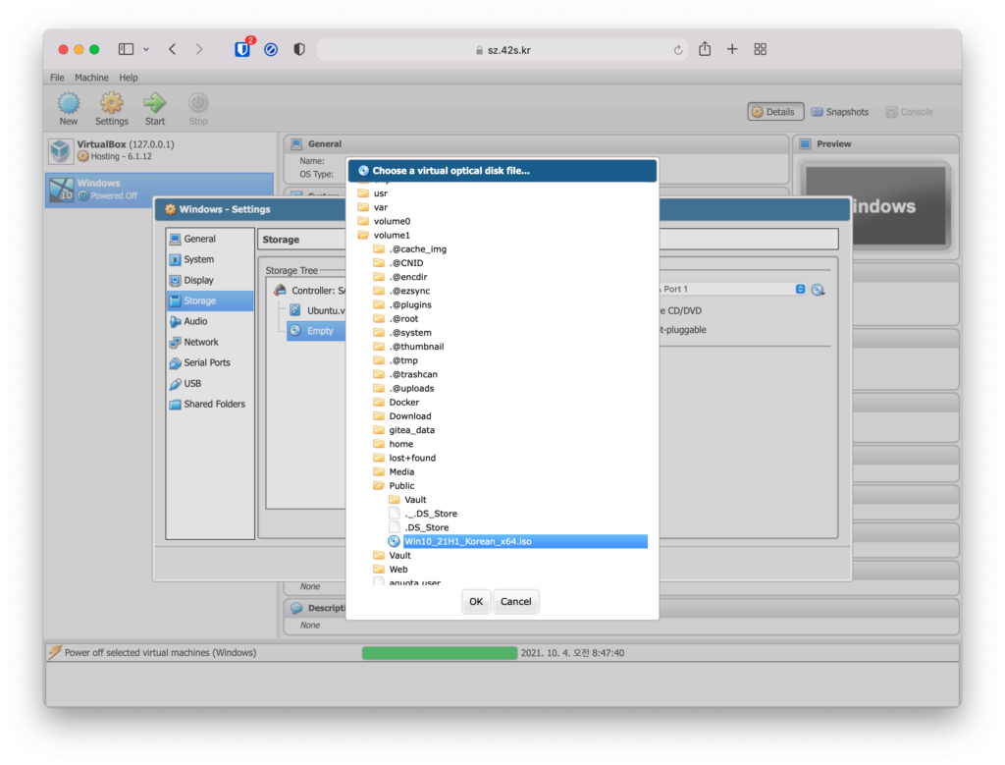This screenshot has height=765, width=1005.
Task: Open the Machine menu
Action: pos(91,78)
